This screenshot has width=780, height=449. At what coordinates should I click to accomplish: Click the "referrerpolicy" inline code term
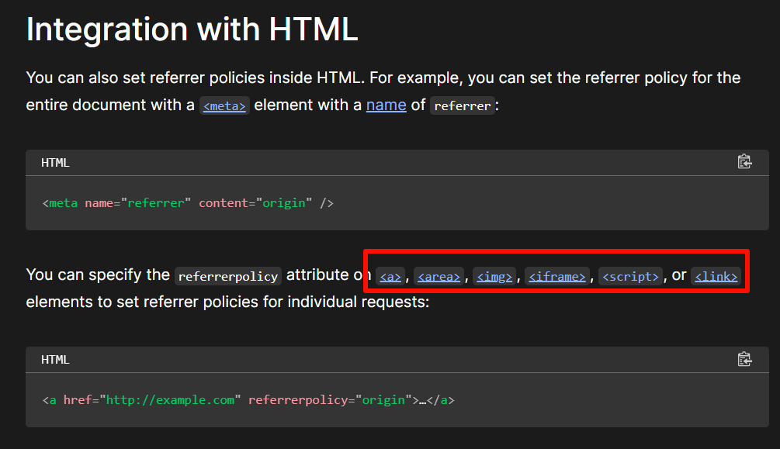tap(227, 276)
